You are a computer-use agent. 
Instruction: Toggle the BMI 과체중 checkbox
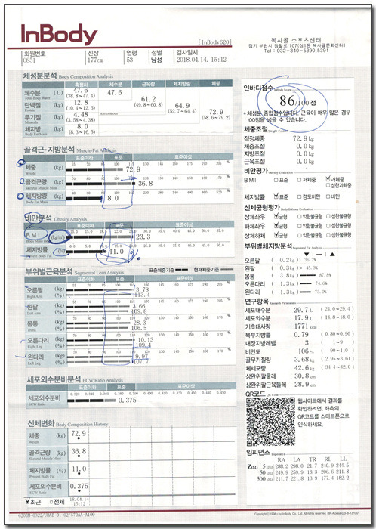328,179
